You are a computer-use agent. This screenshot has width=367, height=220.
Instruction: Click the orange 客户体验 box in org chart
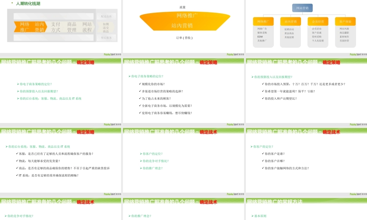coord(345,22)
